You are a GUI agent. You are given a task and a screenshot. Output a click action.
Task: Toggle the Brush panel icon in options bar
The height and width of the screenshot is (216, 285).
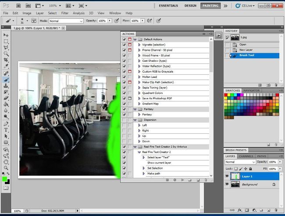click(34, 21)
